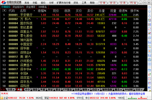This screenshot has height=100, width=152.
Task: Click the 交易 trading button
Action: (x=123, y=3)
